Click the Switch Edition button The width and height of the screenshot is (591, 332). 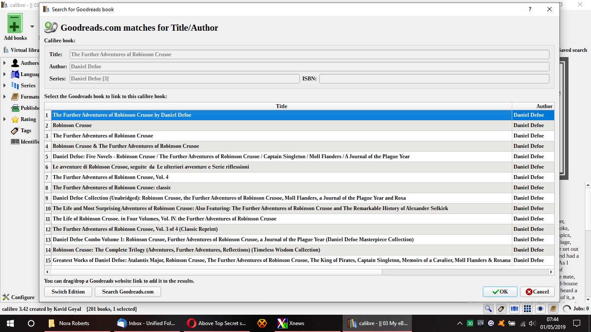coord(68,292)
